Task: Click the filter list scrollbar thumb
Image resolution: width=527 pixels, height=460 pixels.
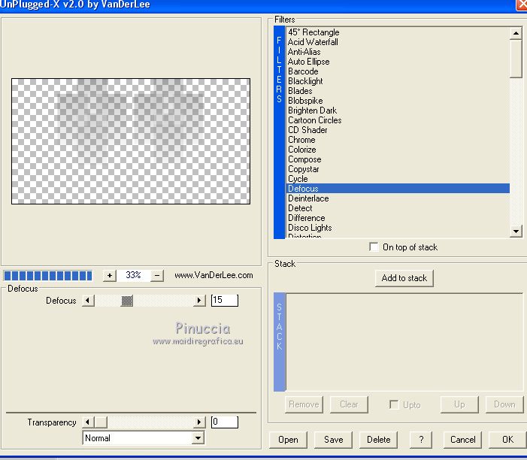Action: (516, 59)
